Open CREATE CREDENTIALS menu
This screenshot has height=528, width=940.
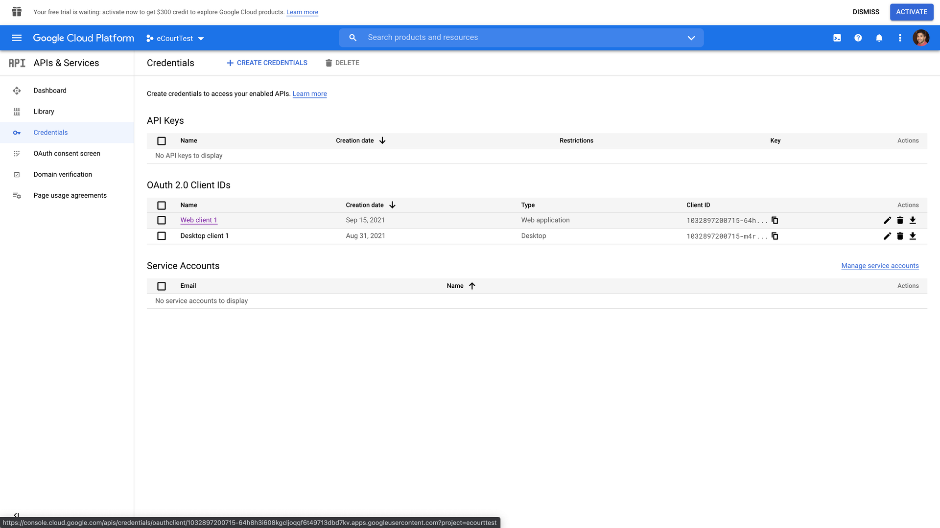[x=267, y=63]
